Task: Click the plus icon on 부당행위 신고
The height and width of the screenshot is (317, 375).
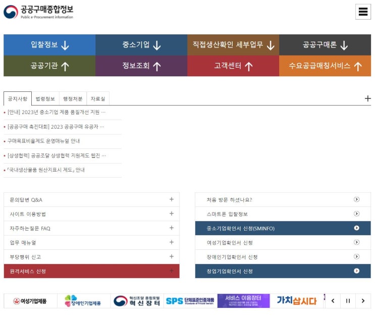Action: click(x=172, y=256)
